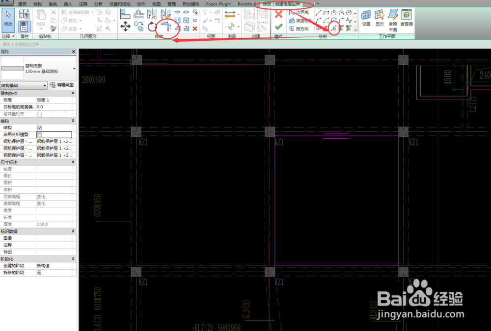491x331 pixels.
Task: Select Trim/Extend to Corner tool
Action: pyautogui.click(x=166, y=26)
